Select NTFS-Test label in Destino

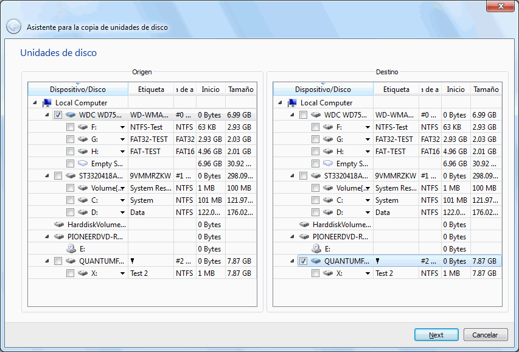[x=392, y=127]
